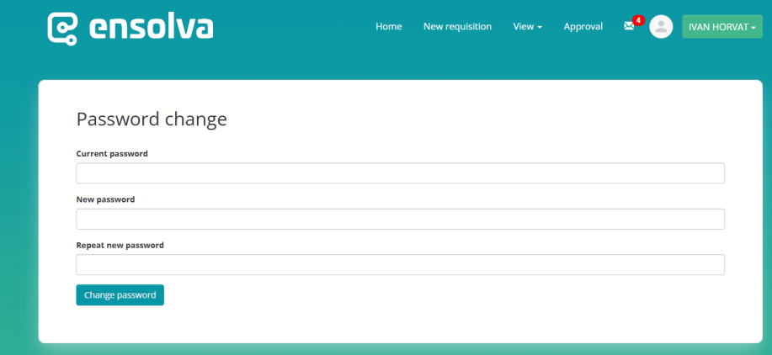This screenshot has width=772, height=355.
Task: Click the red notification badge showing 4
Action: point(638,20)
